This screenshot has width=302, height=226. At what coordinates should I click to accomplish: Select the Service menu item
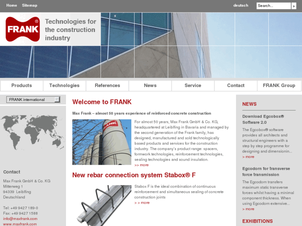click(x=193, y=85)
